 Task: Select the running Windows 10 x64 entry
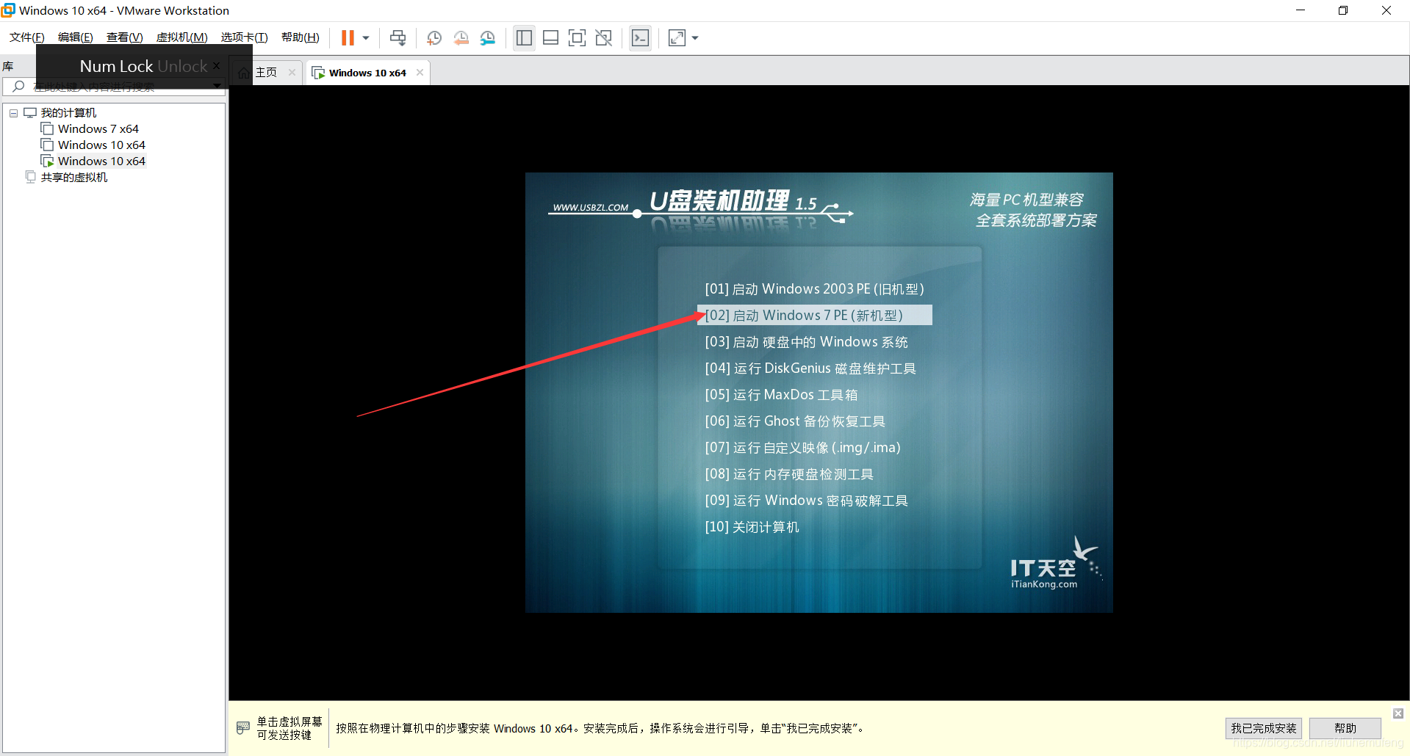click(101, 161)
